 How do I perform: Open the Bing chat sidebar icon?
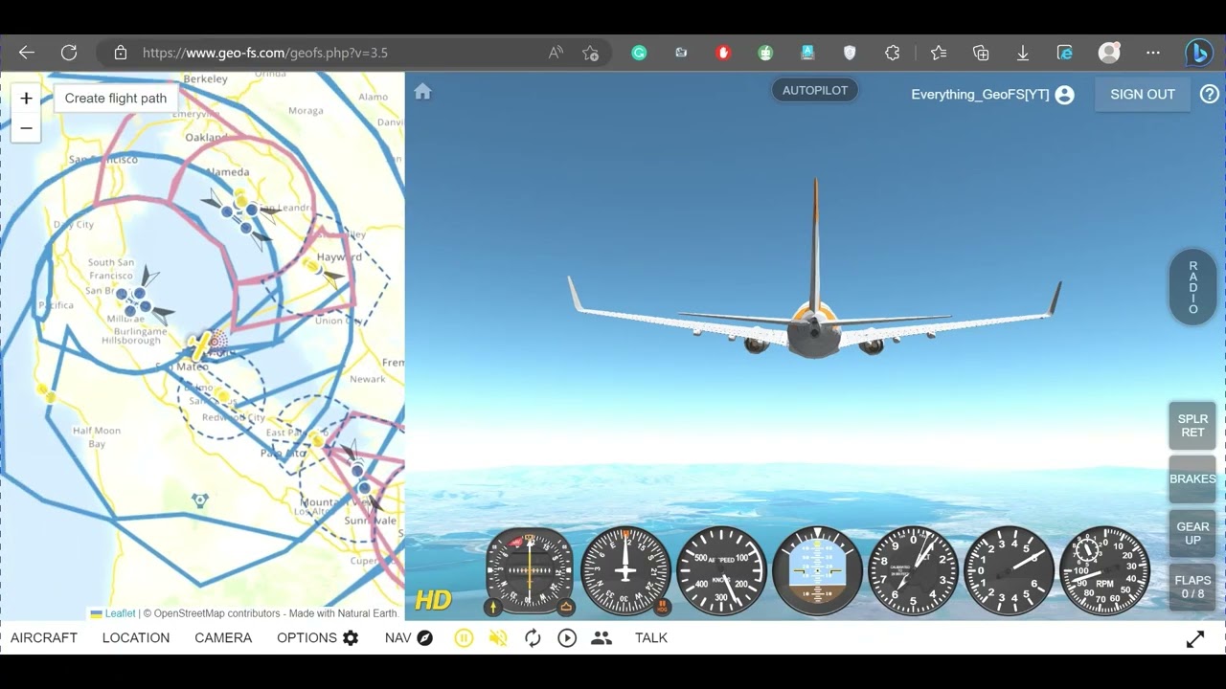[x=1198, y=53]
